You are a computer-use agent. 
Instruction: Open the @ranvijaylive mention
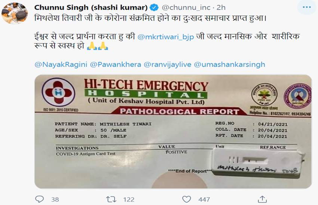click(x=168, y=64)
